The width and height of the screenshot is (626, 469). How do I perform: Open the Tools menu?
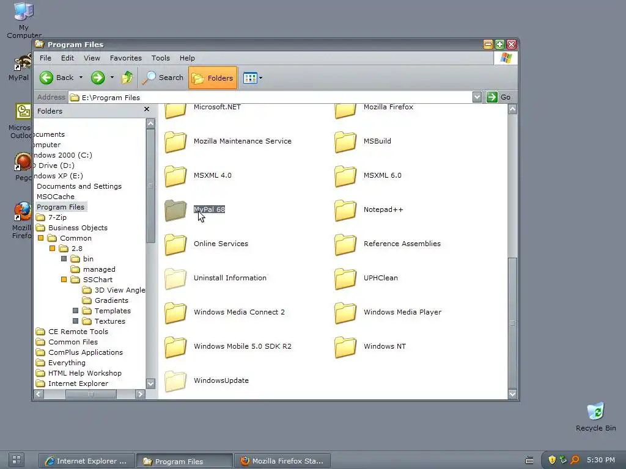point(161,58)
